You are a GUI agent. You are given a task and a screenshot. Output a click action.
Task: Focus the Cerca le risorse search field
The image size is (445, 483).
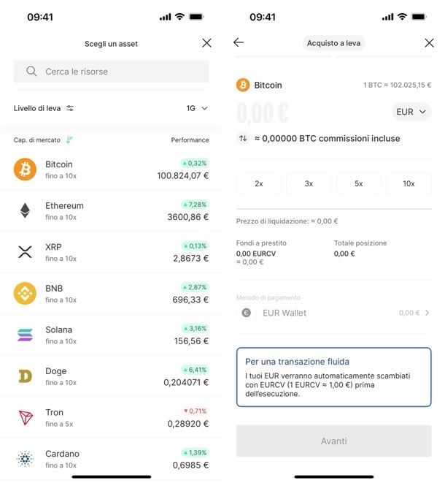click(111, 72)
